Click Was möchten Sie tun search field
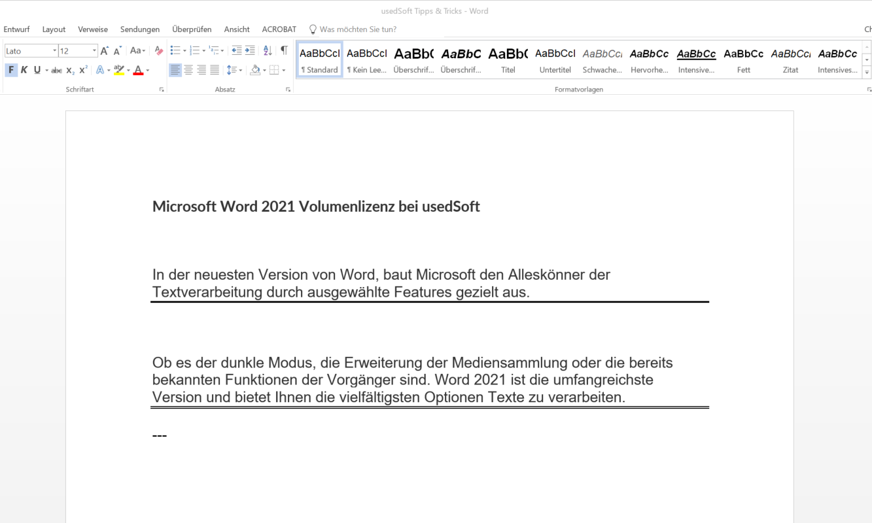Screen dimensions: 872x523 358,29
